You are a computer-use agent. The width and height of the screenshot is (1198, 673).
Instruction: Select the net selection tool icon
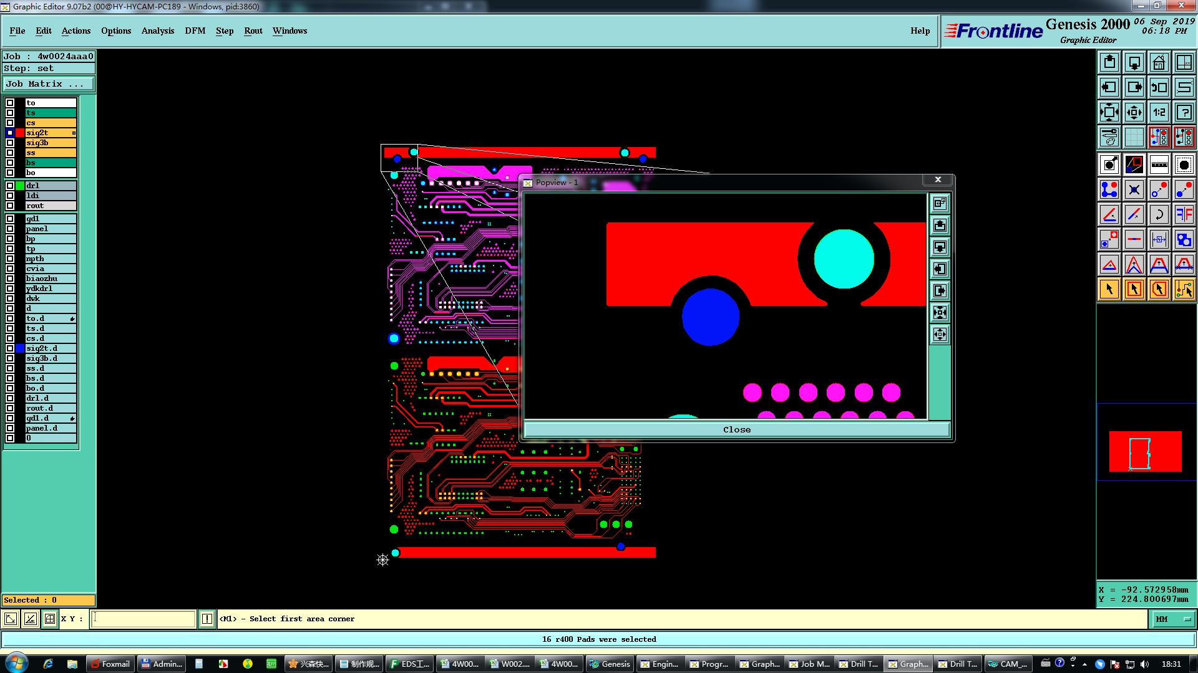click(x=1184, y=289)
